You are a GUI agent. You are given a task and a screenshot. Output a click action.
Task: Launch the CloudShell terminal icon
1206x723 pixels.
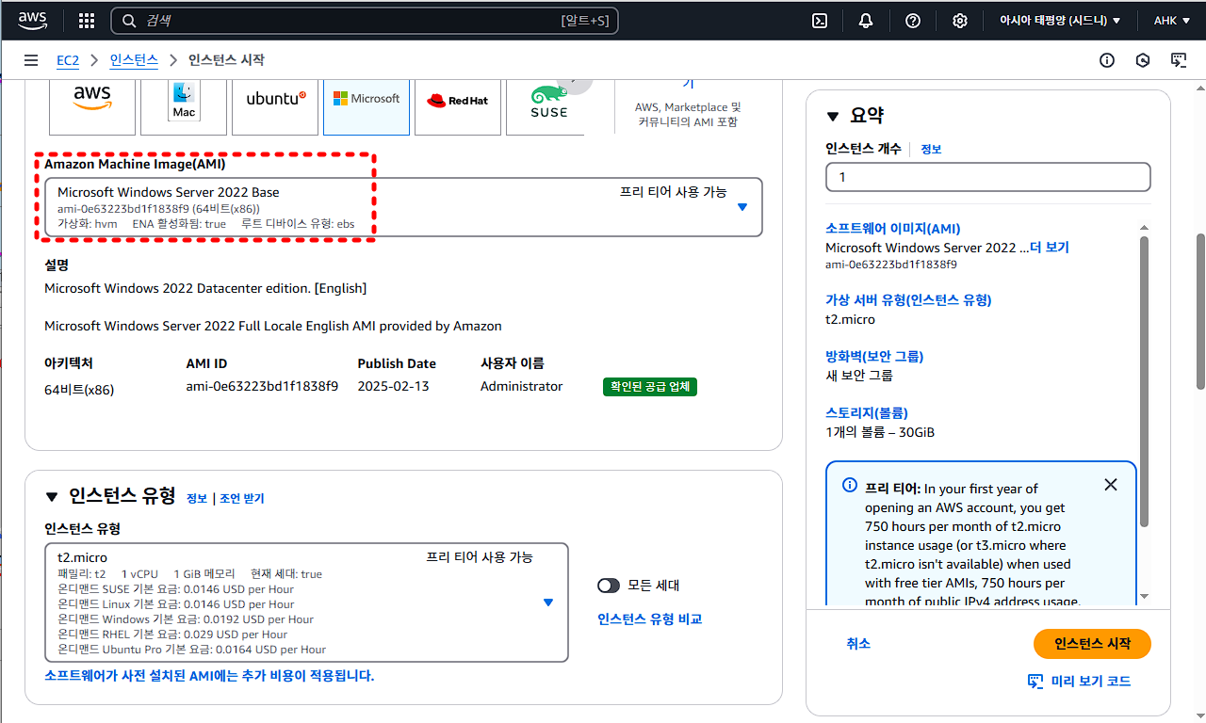click(x=820, y=21)
